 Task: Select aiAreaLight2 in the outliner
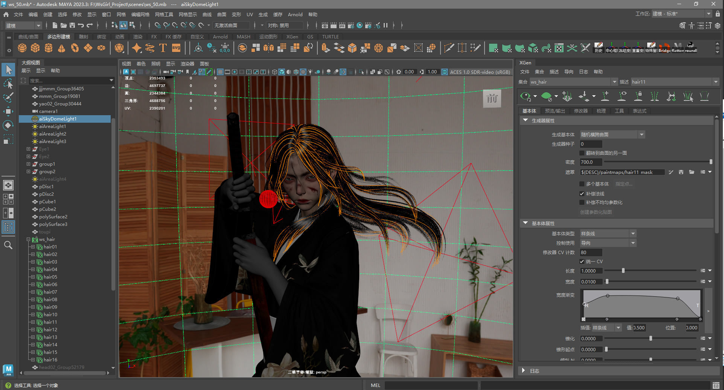52,134
